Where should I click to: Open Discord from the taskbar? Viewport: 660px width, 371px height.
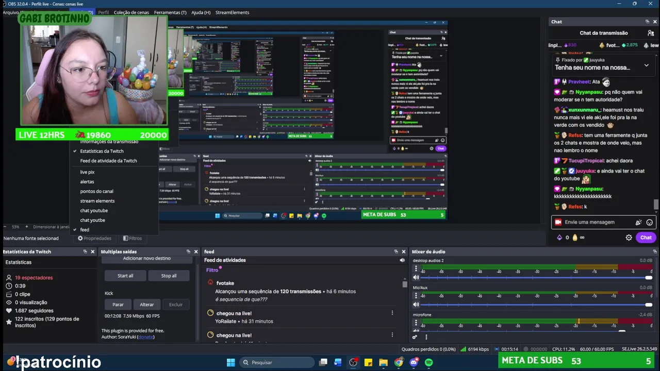pyautogui.click(x=414, y=362)
